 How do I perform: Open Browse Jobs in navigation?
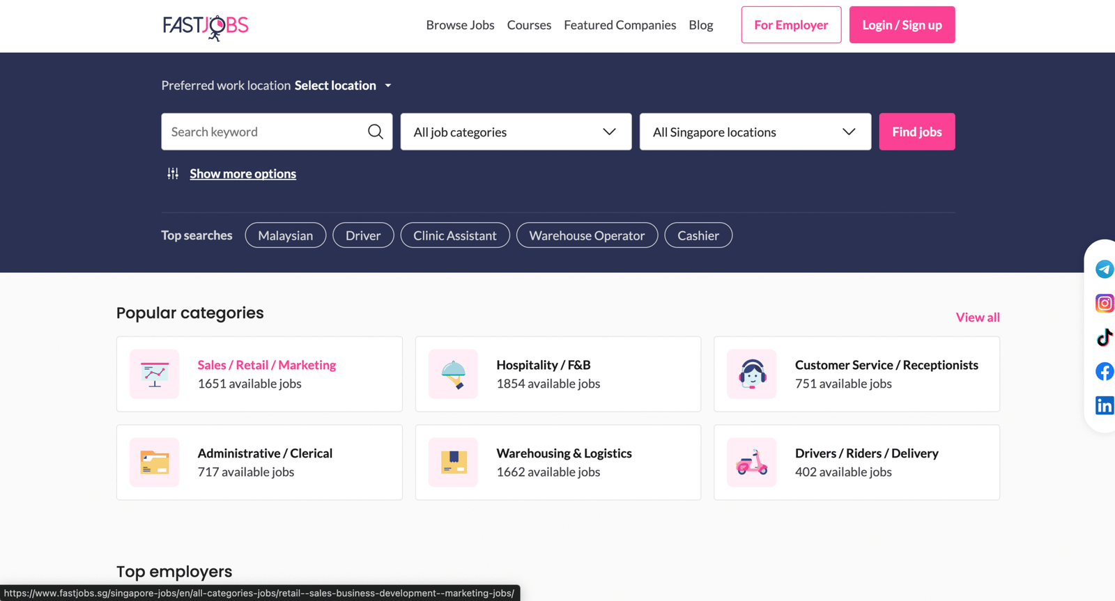pyautogui.click(x=460, y=25)
